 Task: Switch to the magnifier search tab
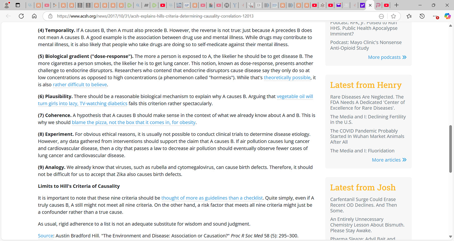click(x=138, y=5)
